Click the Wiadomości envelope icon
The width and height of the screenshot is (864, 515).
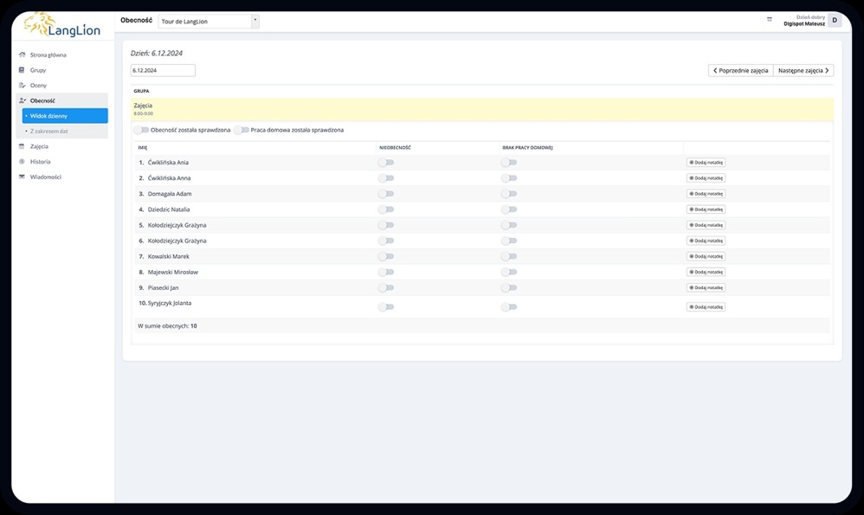coord(22,177)
